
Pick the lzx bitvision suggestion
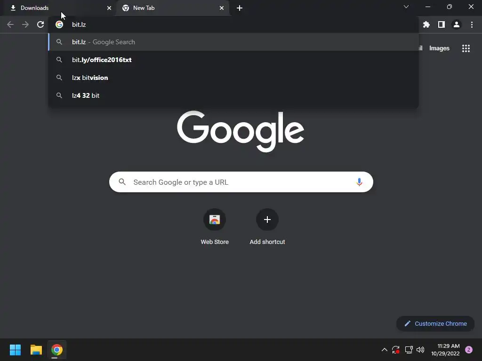point(233,78)
